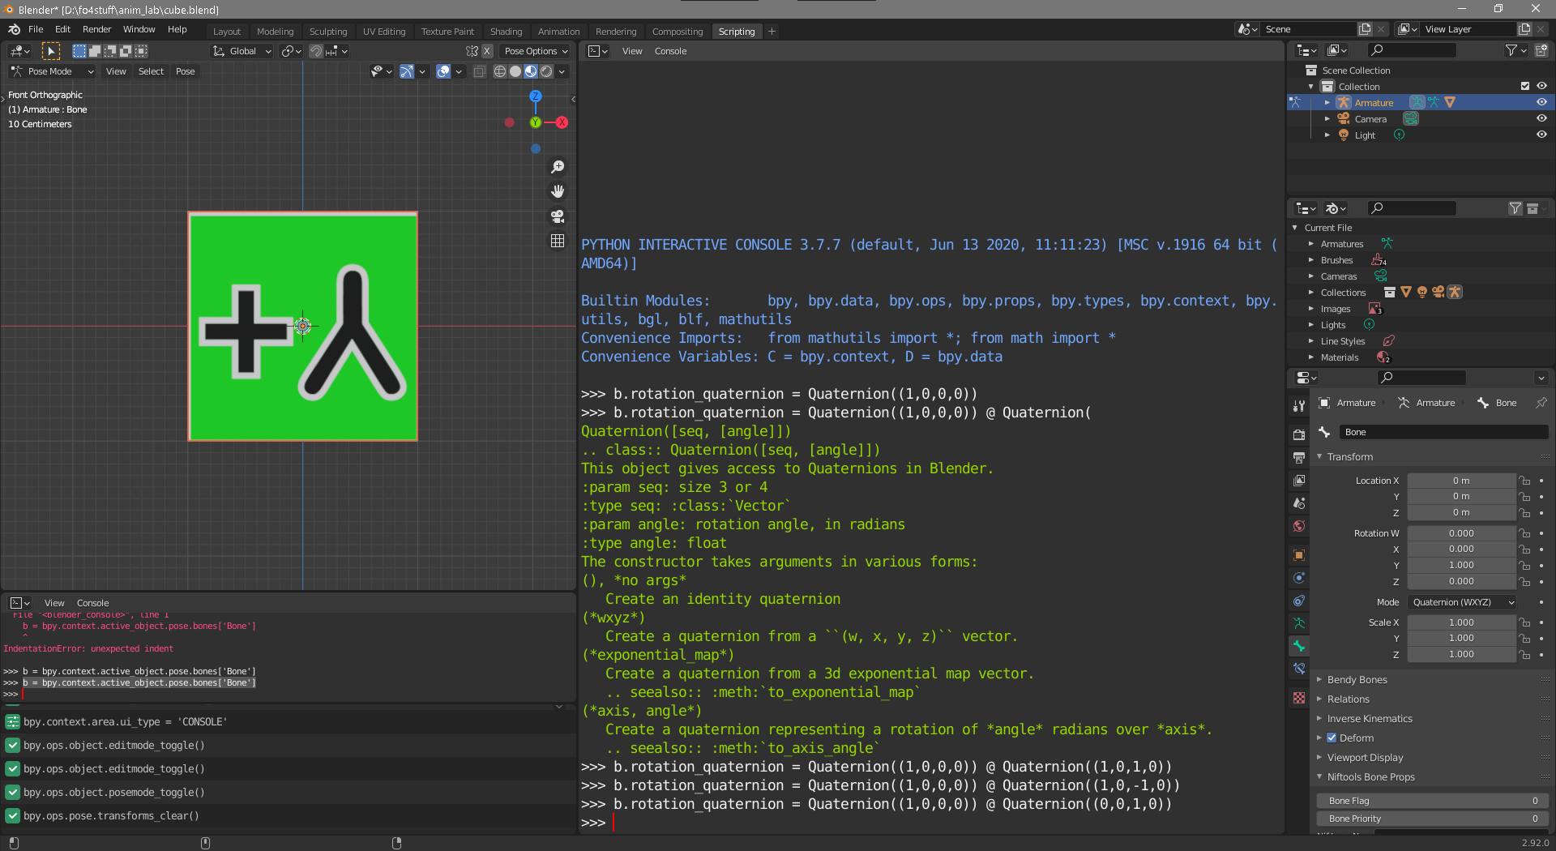Click the X axis gizmo ball

tap(562, 122)
